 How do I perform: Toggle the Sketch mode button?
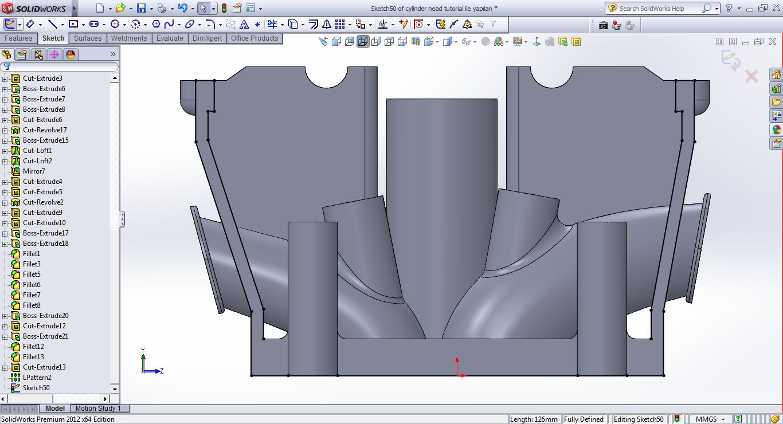point(10,24)
